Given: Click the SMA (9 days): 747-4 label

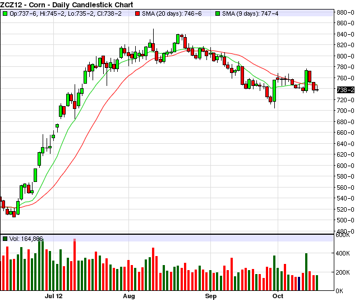Looking at the screenshot, I should pyautogui.click(x=250, y=13).
